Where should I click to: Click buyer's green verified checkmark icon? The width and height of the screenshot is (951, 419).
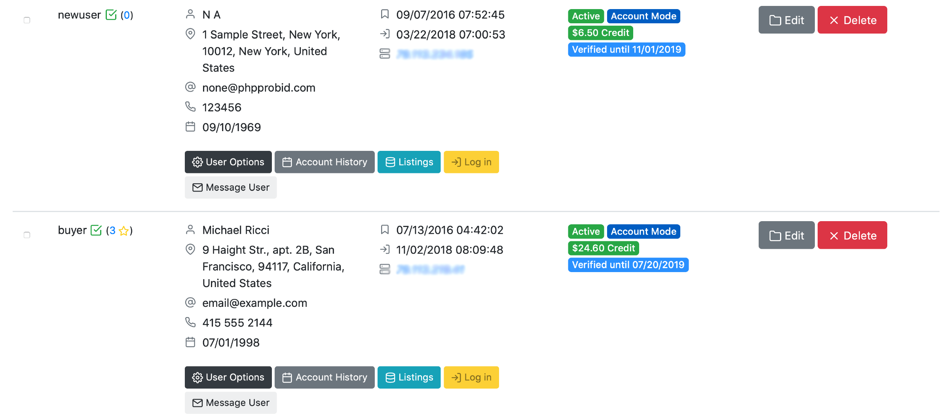coord(96,230)
